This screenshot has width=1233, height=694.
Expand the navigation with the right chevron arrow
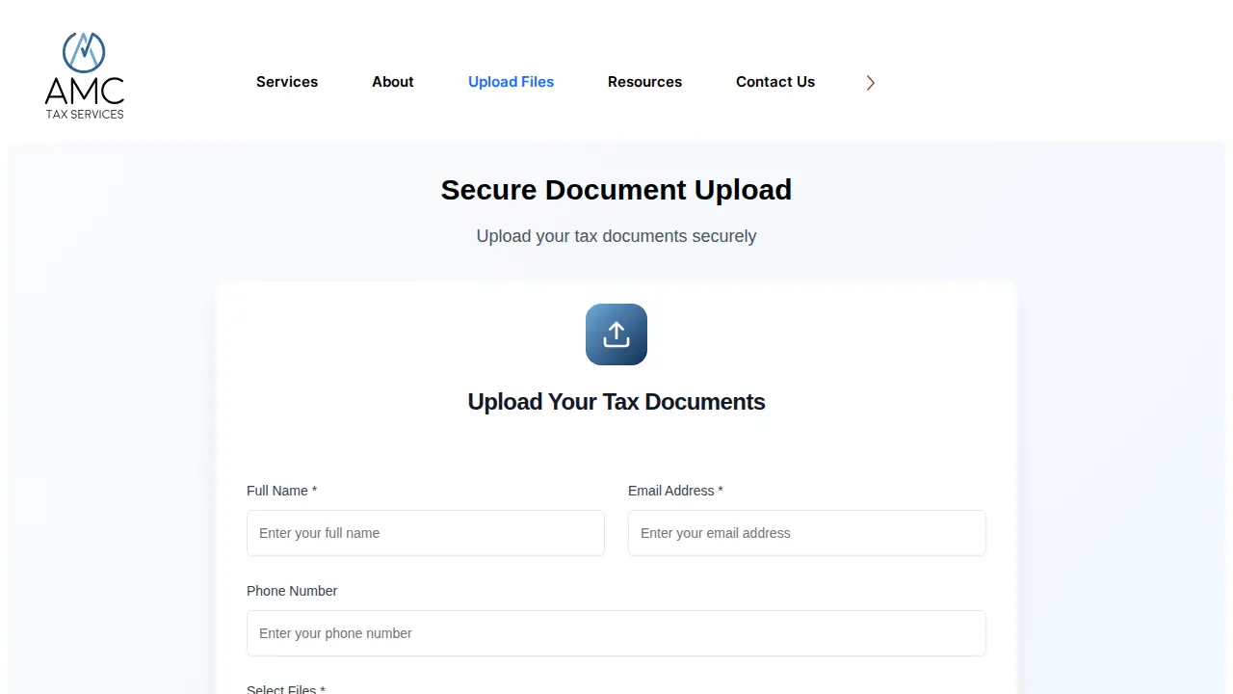[x=871, y=83]
